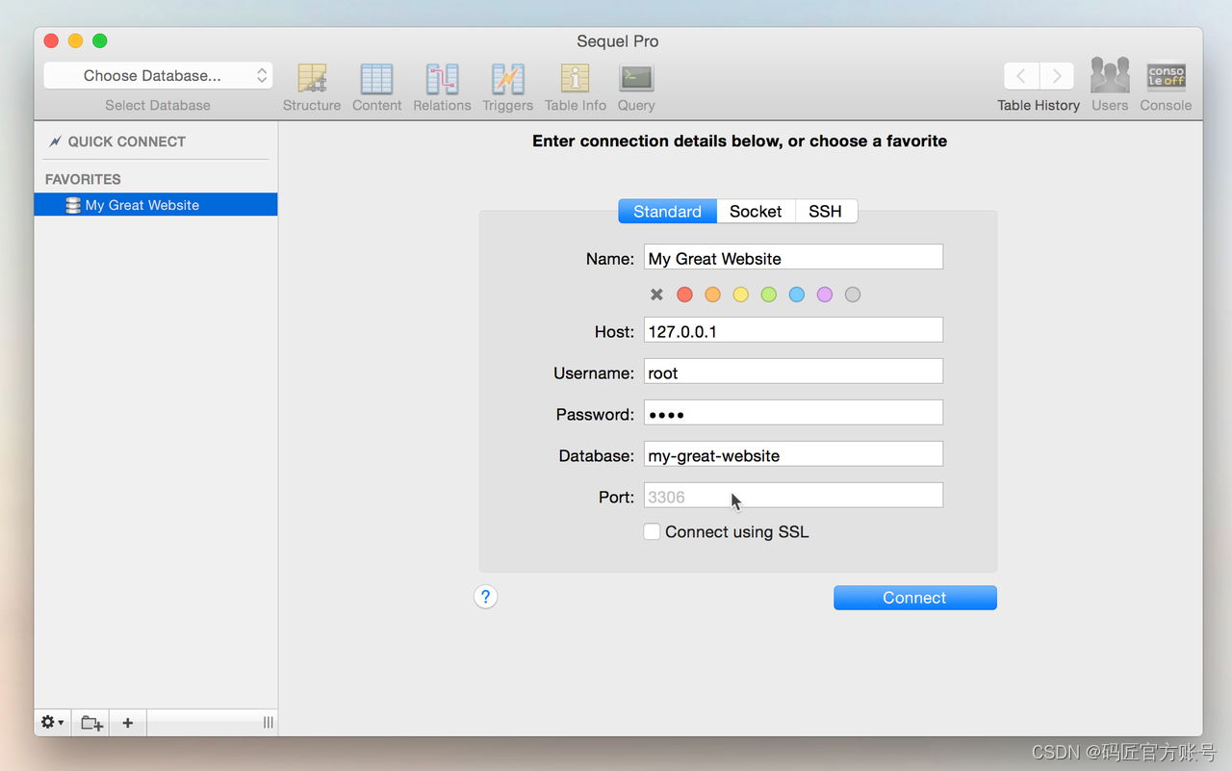Image resolution: width=1232 pixels, height=771 pixels.
Task: Select the blue favorite color
Action: tap(796, 295)
